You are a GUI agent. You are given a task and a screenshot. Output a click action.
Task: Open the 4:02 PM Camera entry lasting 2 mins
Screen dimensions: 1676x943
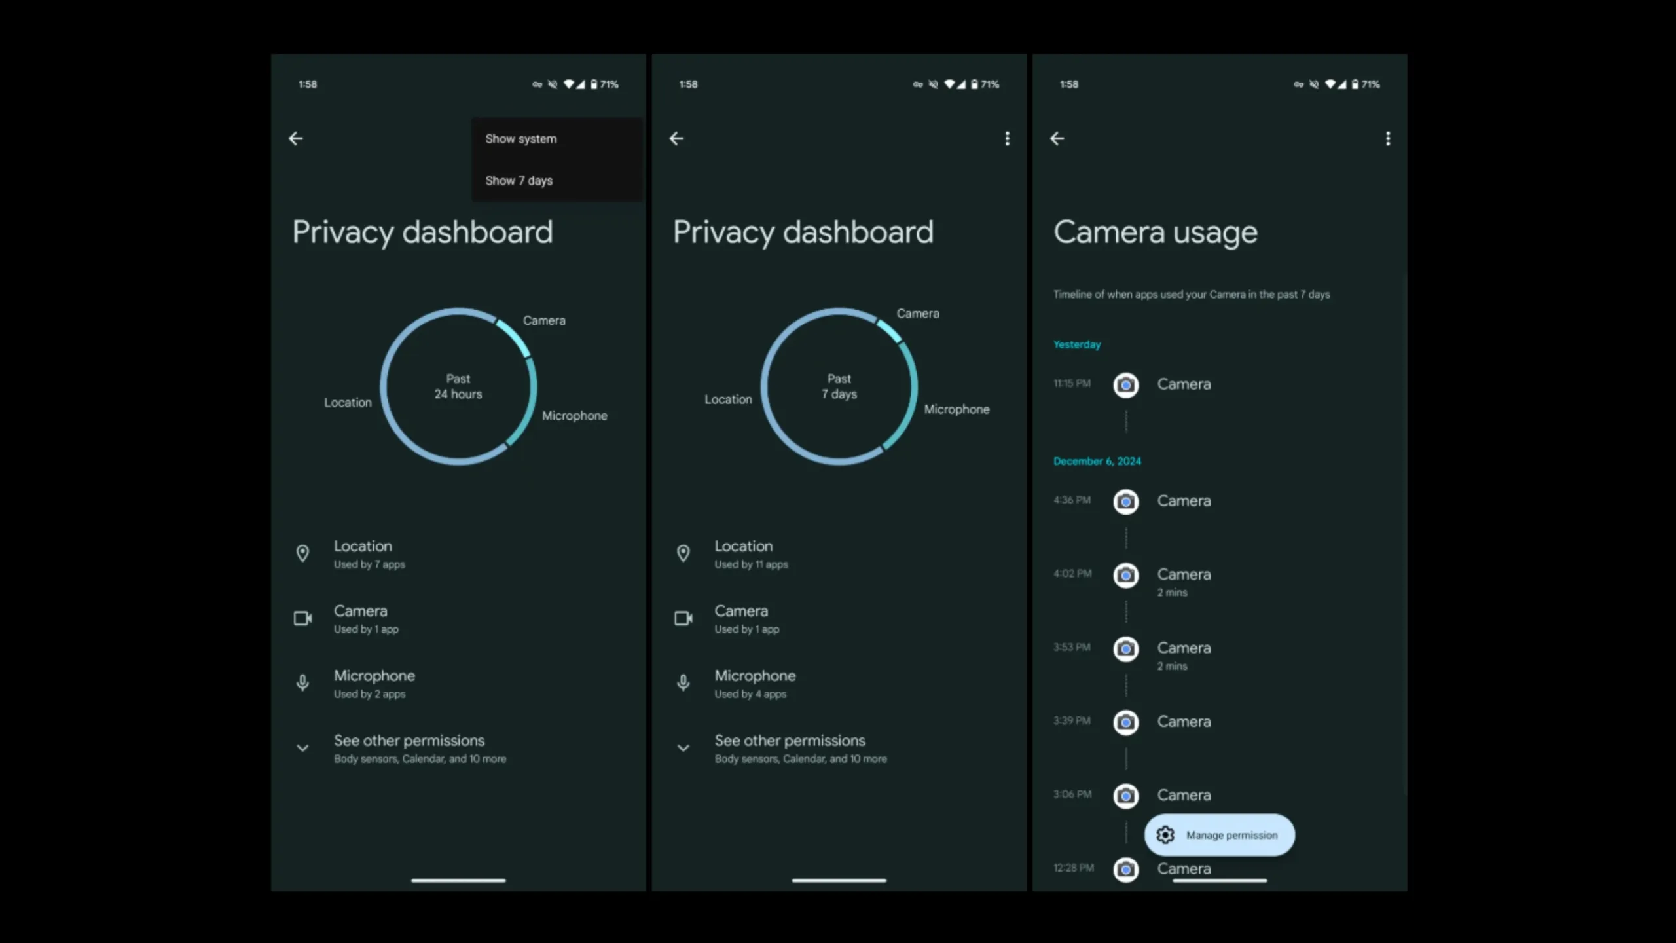click(x=1184, y=582)
